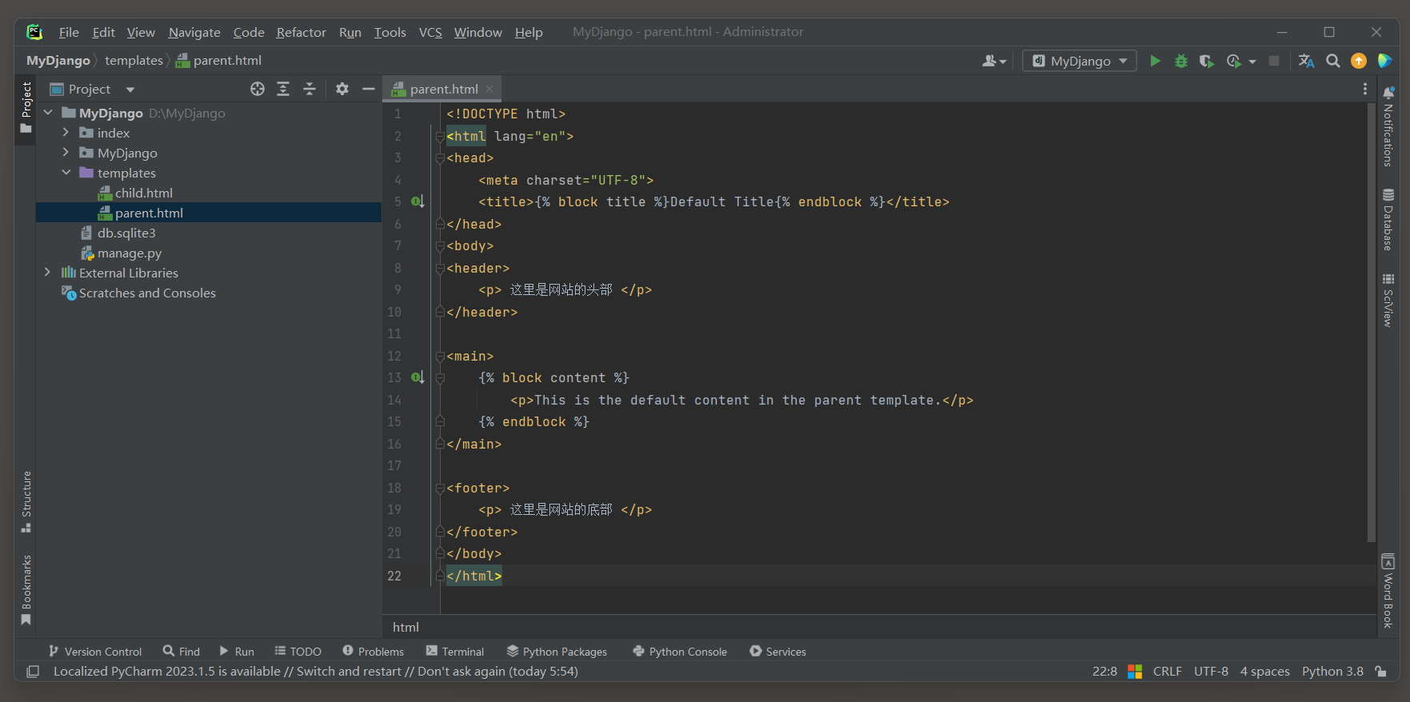Click the Profile run icon
Viewport: 1410px width, 702px height.
point(1234,61)
